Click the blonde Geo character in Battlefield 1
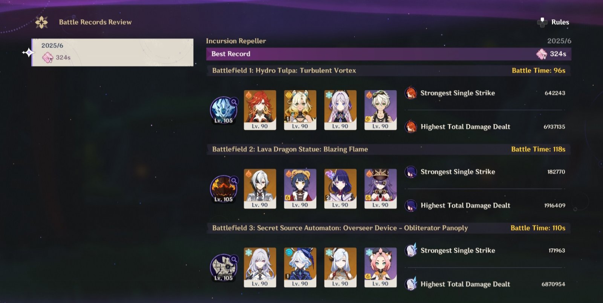Screen dimensions: 603x303 (300, 110)
